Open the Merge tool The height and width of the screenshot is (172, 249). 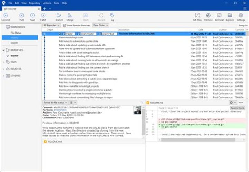pyautogui.click(x=70, y=17)
